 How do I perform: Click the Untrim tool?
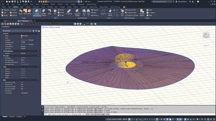tap(61, 10)
